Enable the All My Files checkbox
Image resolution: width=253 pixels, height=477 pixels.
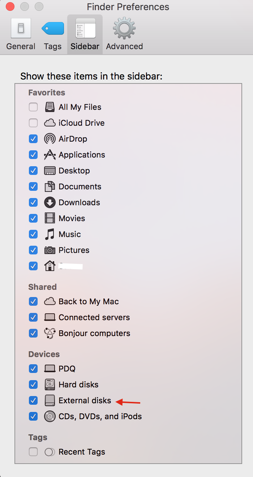pyautogui.click(x=33, y=107)
